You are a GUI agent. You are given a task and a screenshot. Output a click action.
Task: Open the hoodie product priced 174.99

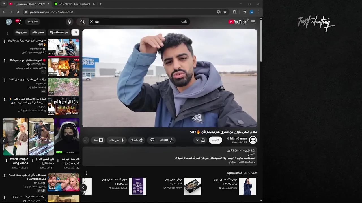click(x=247, y=186)
